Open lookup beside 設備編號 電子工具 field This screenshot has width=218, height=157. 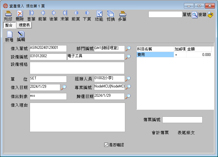click(128, 57)
